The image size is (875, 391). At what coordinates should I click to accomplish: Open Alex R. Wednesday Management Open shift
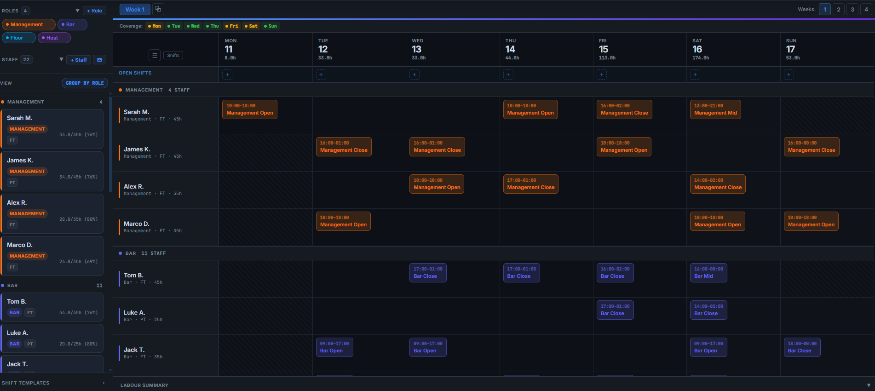point(437,184)
